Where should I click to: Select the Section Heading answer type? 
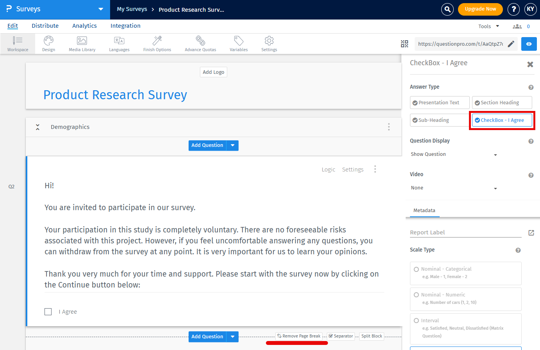click(x=501, y=102)
